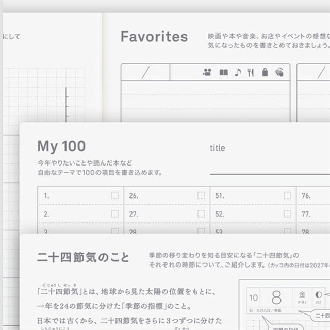Click the movie camera icon in Favorites

(207, 72)
